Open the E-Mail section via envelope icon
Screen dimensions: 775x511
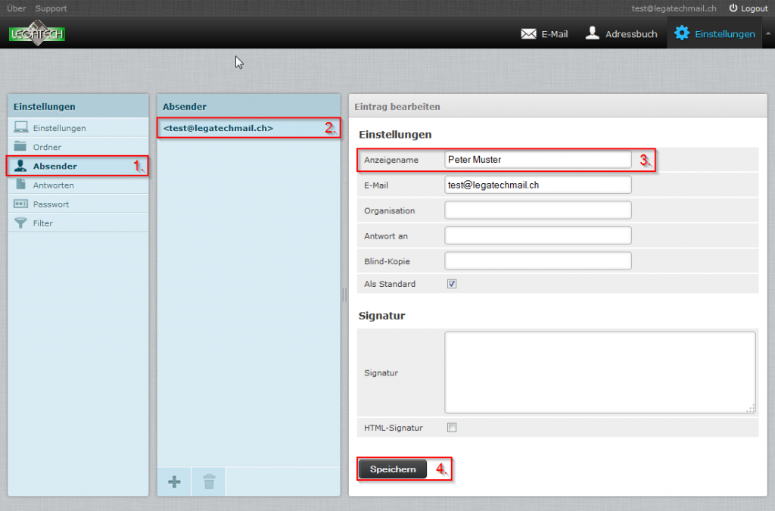click(x=528, y=33)
